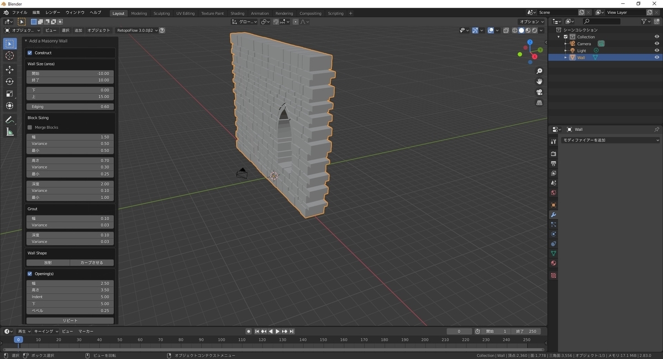Select the Scale tool
This screenshot has width=663, height=359.
(9, 94)
